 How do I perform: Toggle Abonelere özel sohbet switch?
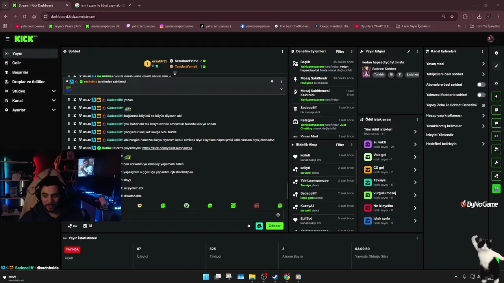click(x=481, y=85)
